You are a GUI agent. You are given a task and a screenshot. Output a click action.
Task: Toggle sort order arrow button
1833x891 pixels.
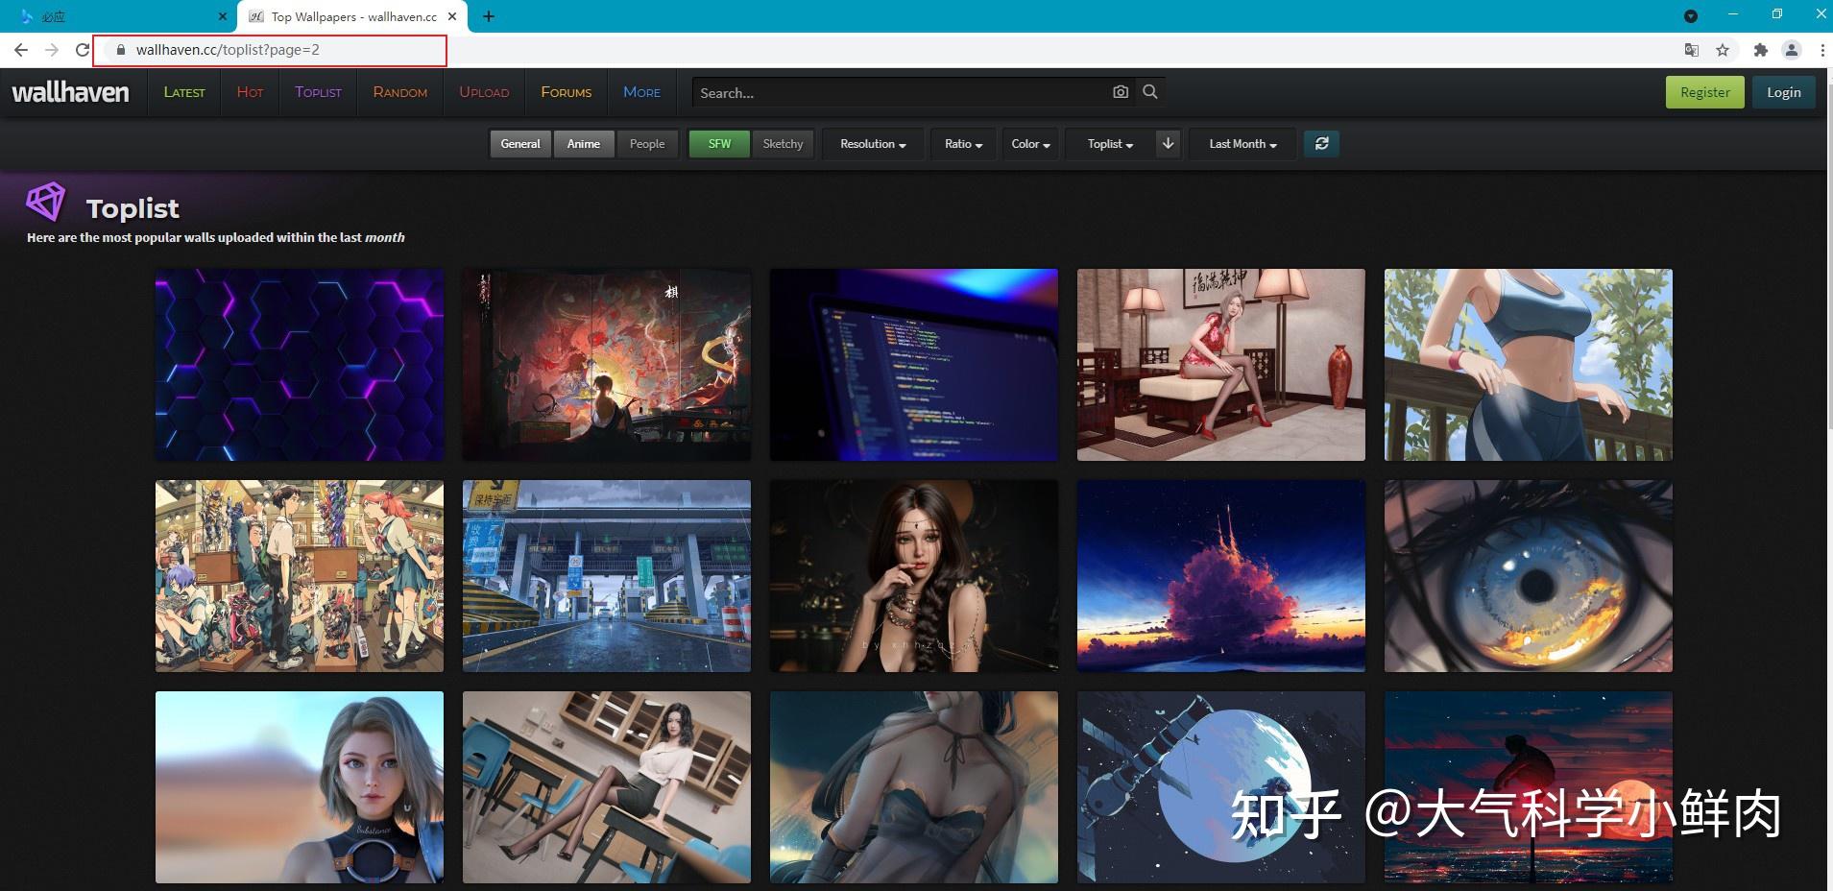tap(1168, 144)
